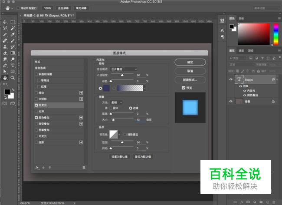Collapse Sogou layer effects arrow beside fx
The width and height of the screenshot is (282, 205).
[277, 79]
